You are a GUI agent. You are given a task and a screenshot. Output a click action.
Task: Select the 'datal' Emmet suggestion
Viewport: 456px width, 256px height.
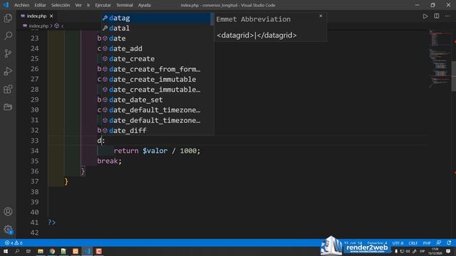tap(155, 28)
